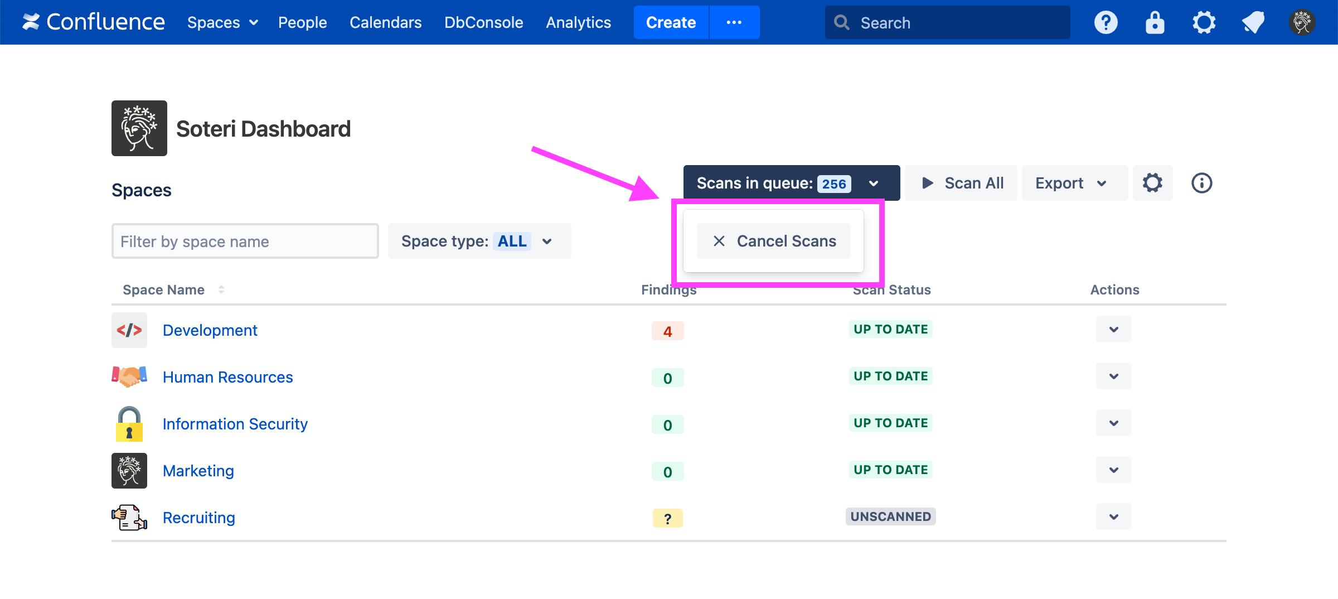This screenshot has width=1338, height=599.
Task: Open the Information Security space link
Action: [x=235, y=424]
